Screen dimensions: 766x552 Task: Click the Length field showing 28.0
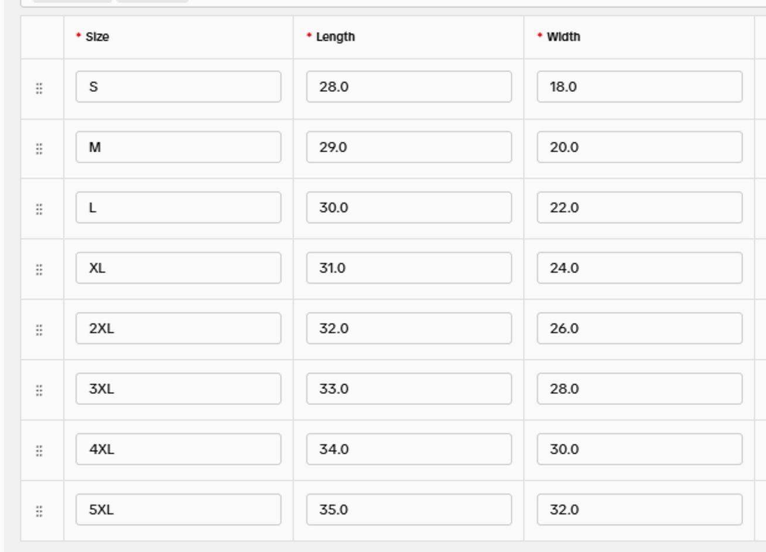(409, 87)
